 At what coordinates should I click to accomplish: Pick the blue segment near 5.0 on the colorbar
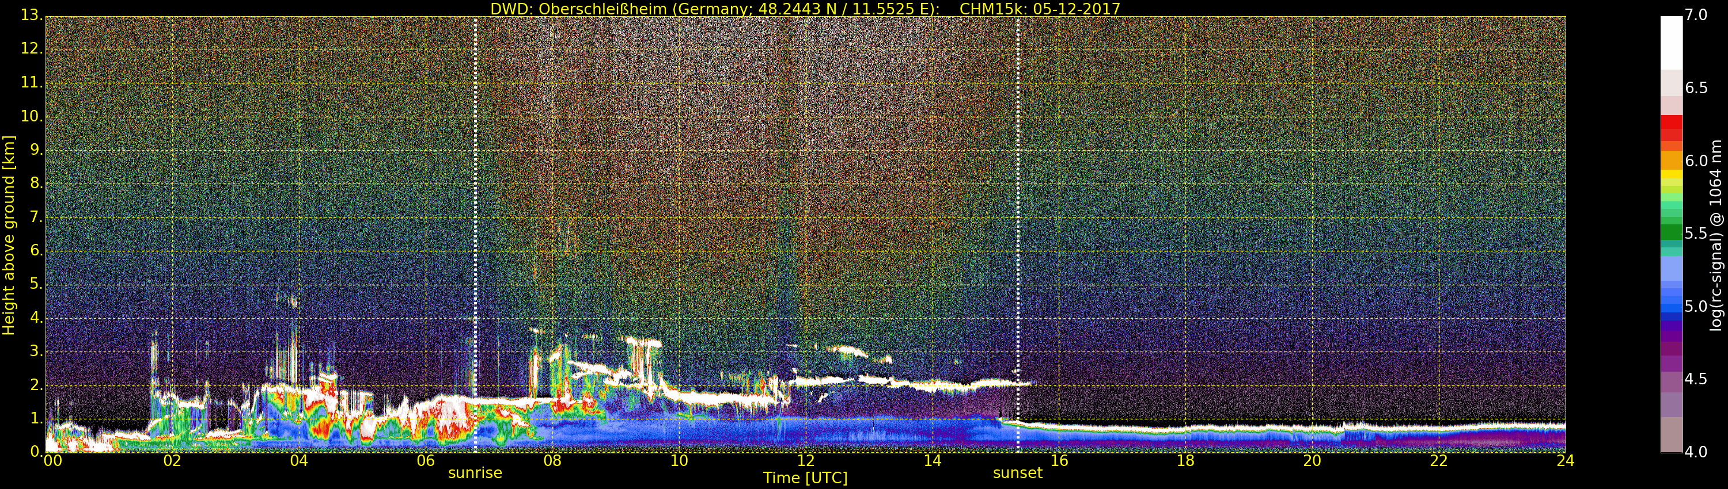1671,307
